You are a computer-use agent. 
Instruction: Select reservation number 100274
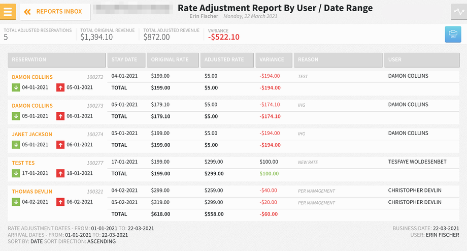[95, 135]
